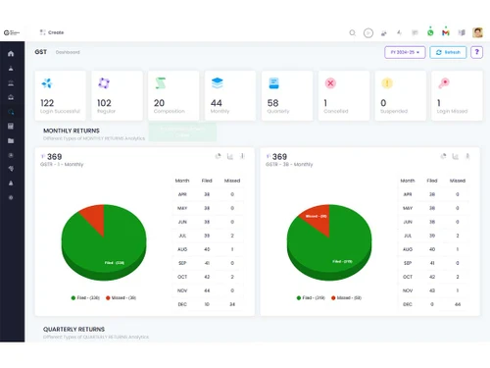The image size is (490, 368).
Task: Download the GSTR-1 Monthly data
Action: (242, 156)
